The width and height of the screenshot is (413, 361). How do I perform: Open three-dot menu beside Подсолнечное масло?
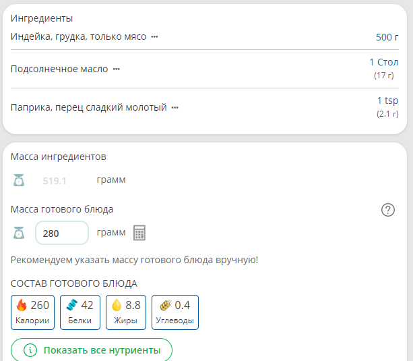click(116, 69)
